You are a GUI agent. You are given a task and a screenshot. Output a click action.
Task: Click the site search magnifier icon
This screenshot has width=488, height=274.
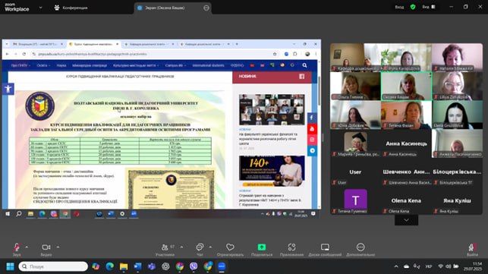(x=304, y=65)
